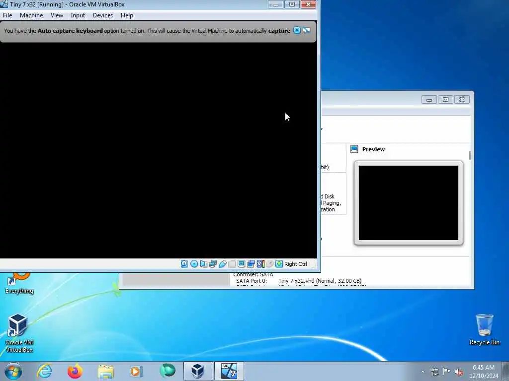This screenshot has height=381, width=509.
Task: Launch Firefox from taskbar
Action: pyautogui.click(x=75, y=371)
